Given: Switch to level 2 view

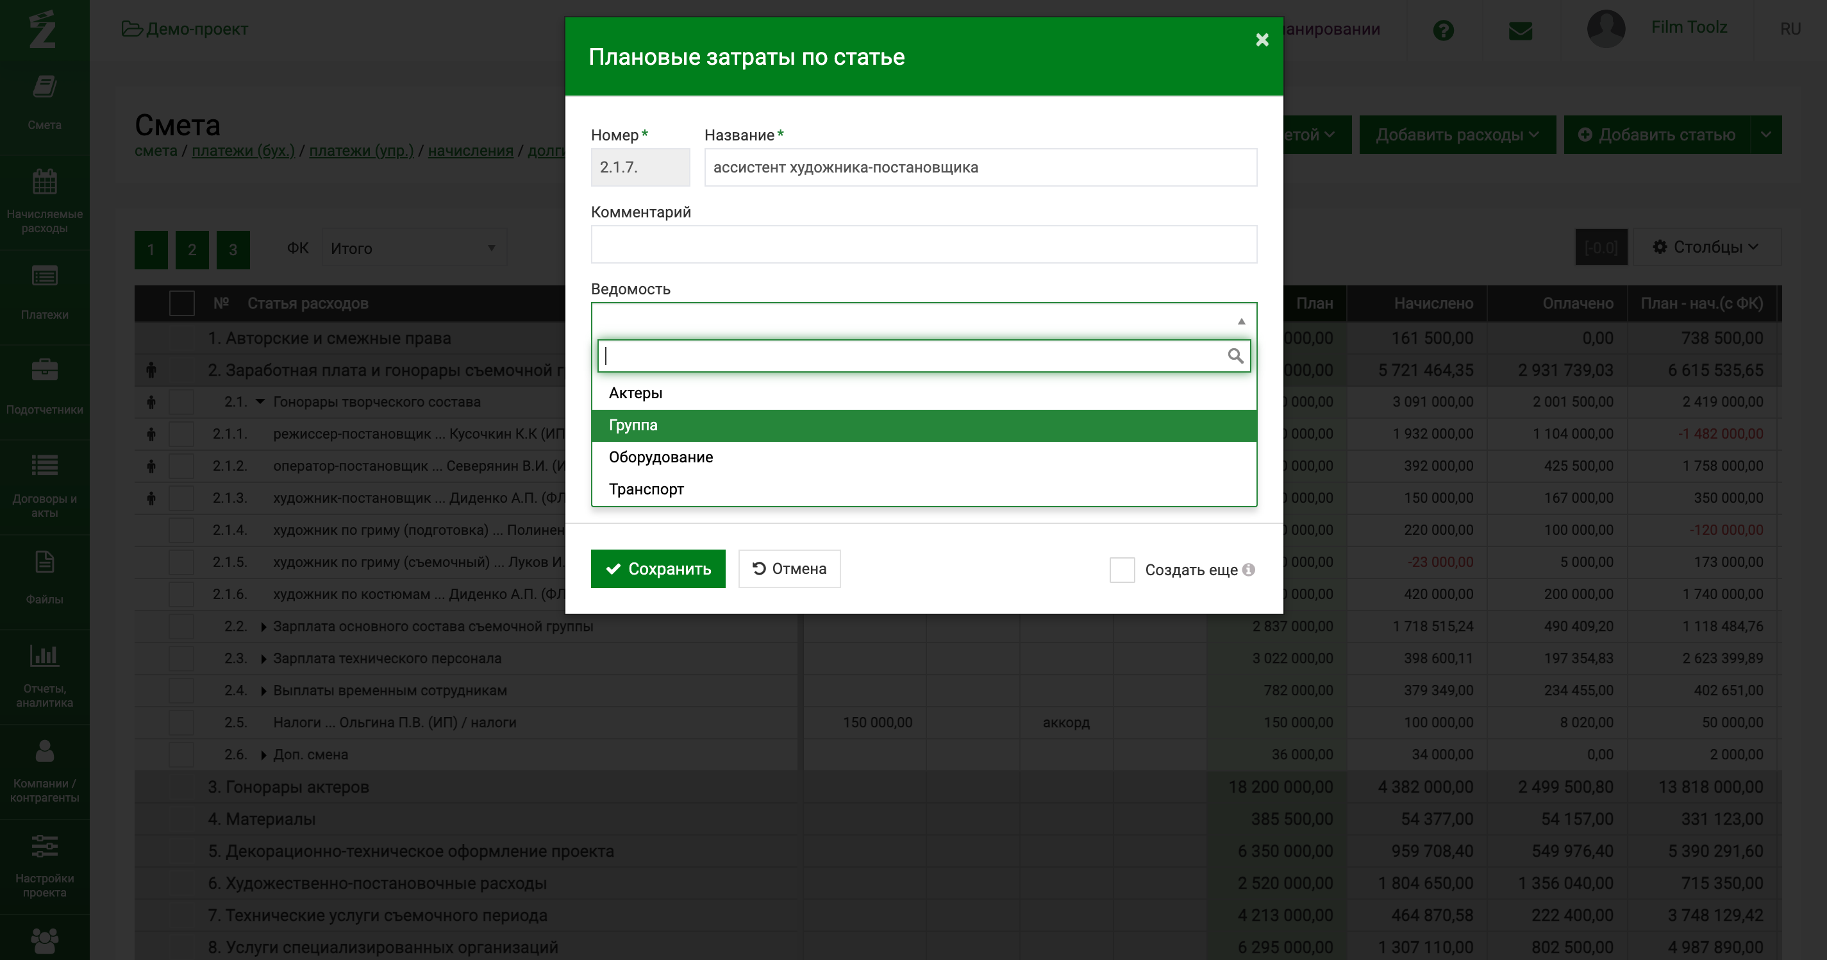Looking at the screenshot, I should (192, 249).
